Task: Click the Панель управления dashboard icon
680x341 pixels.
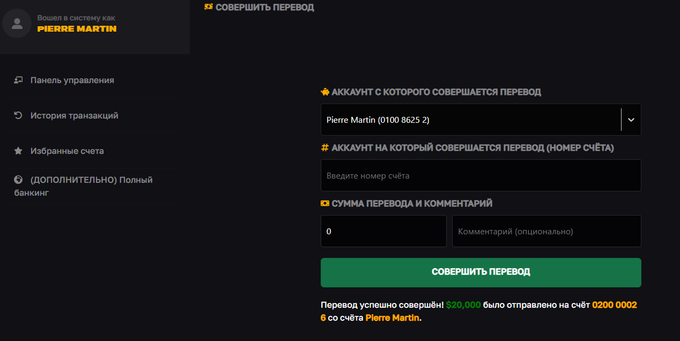Action: (18, 80)
